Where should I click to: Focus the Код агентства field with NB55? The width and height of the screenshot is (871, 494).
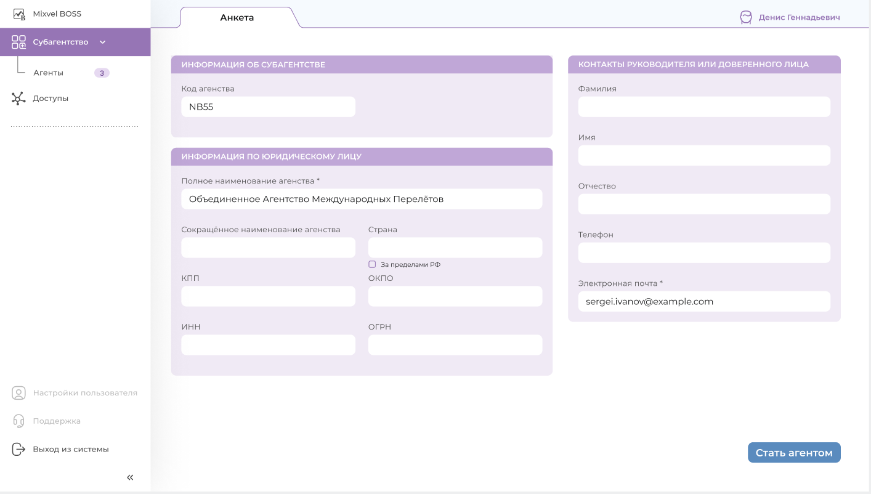coord(268,107)
